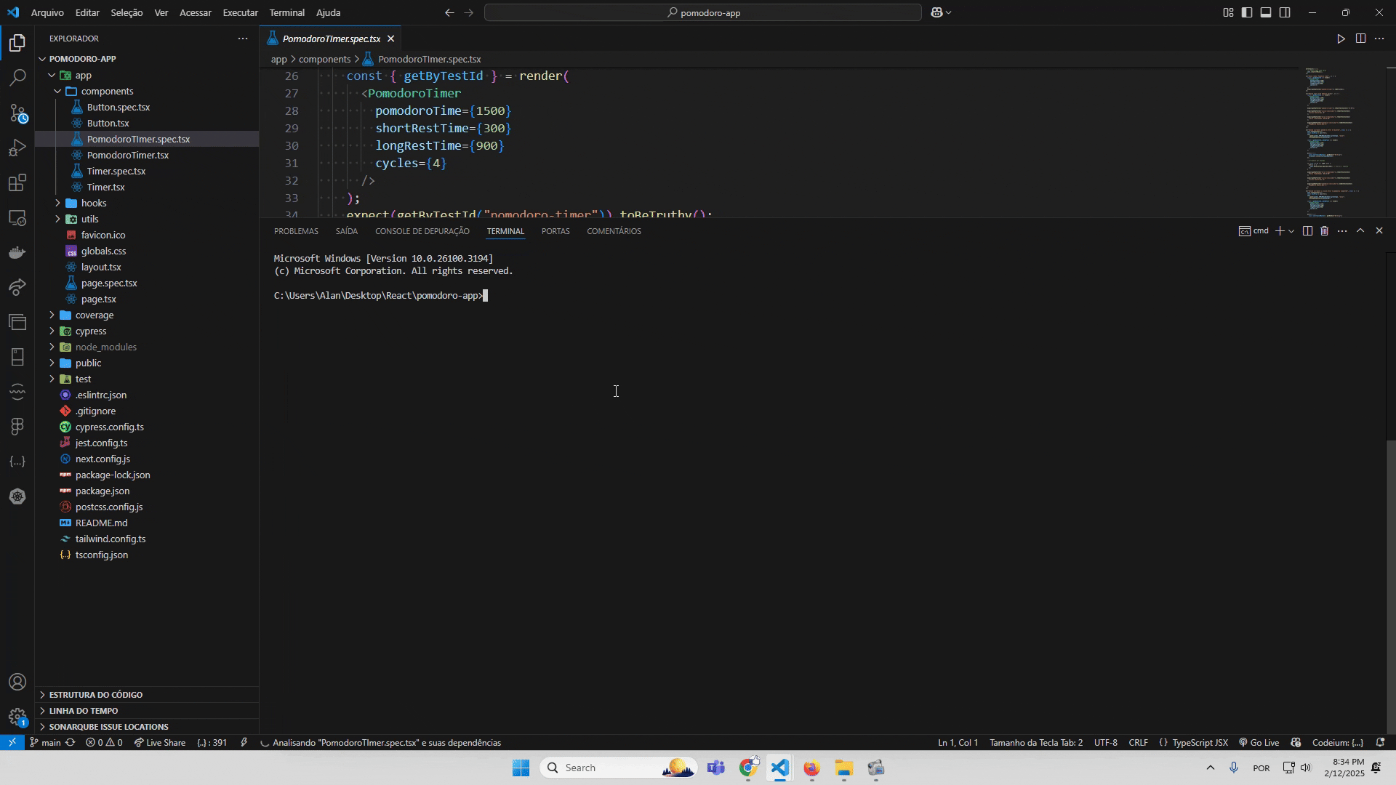Screen dimensions: 1396x785
Task: Toggle the bottom panel layout button
Action: [x=1266, y=12]
